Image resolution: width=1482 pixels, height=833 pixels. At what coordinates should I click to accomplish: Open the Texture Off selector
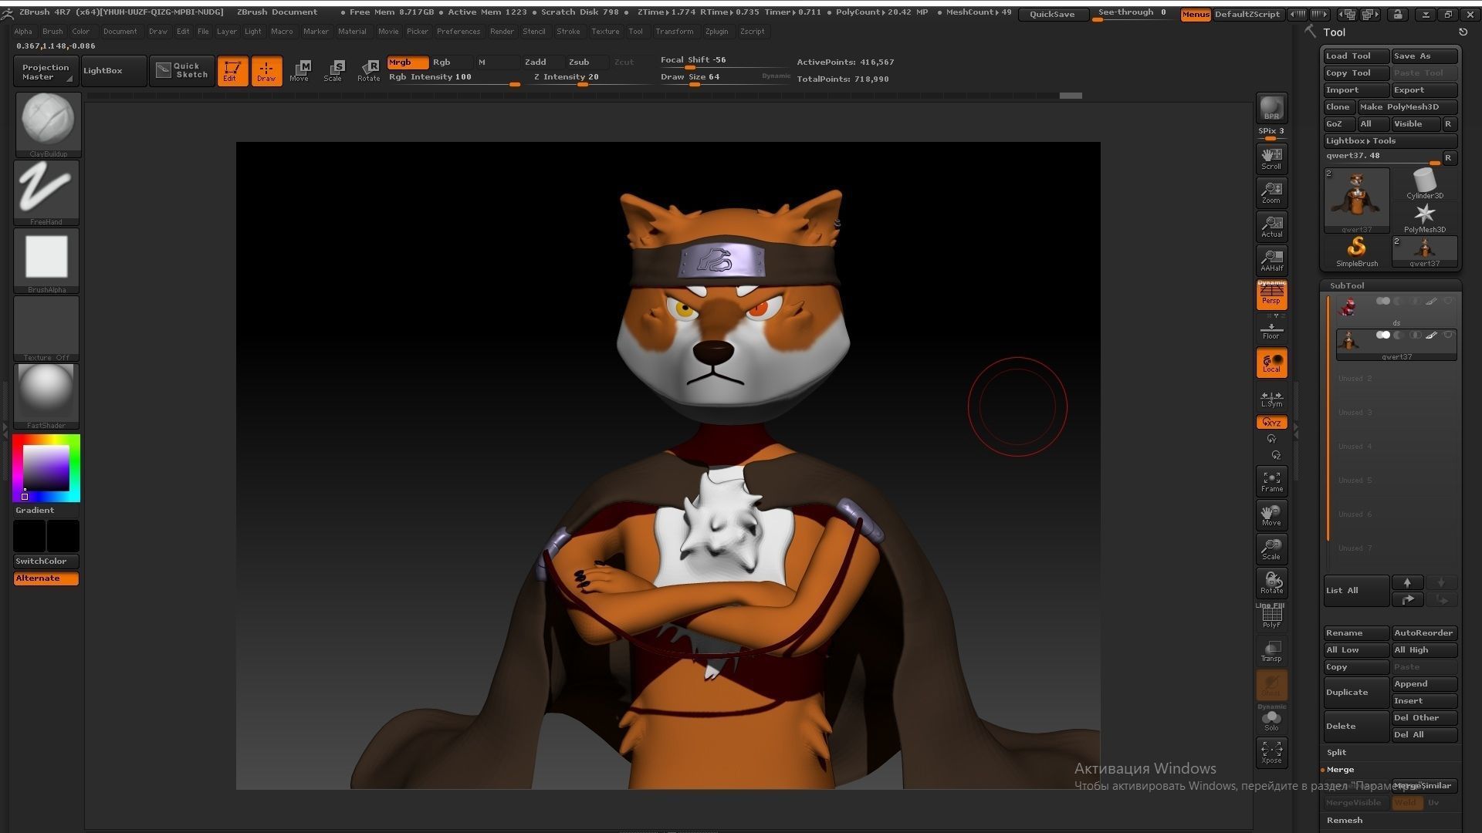tap(47, 329)
